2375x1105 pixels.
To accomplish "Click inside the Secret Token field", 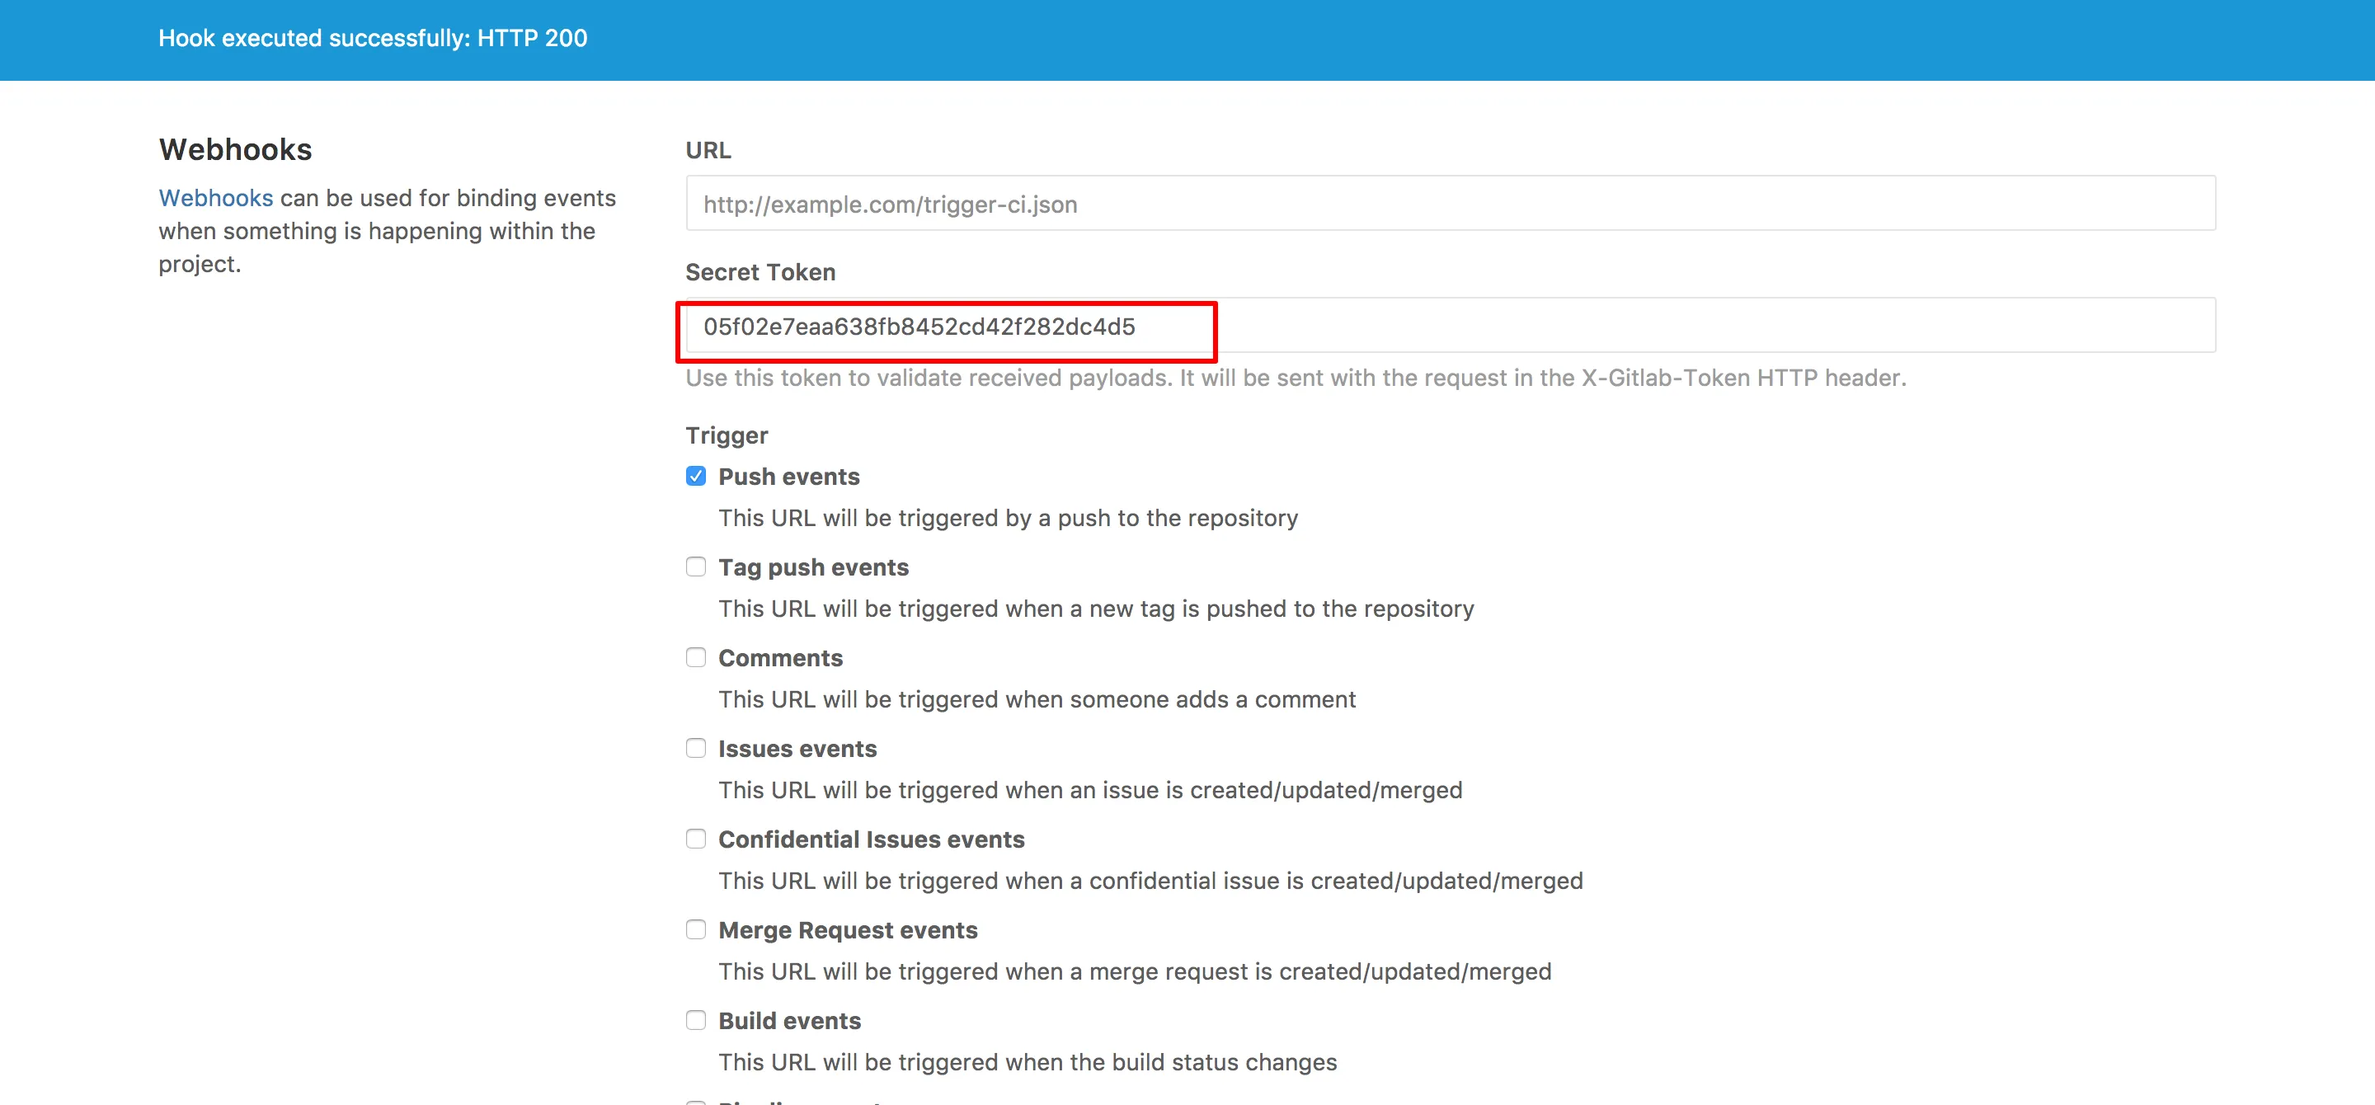I will 1450,327.
